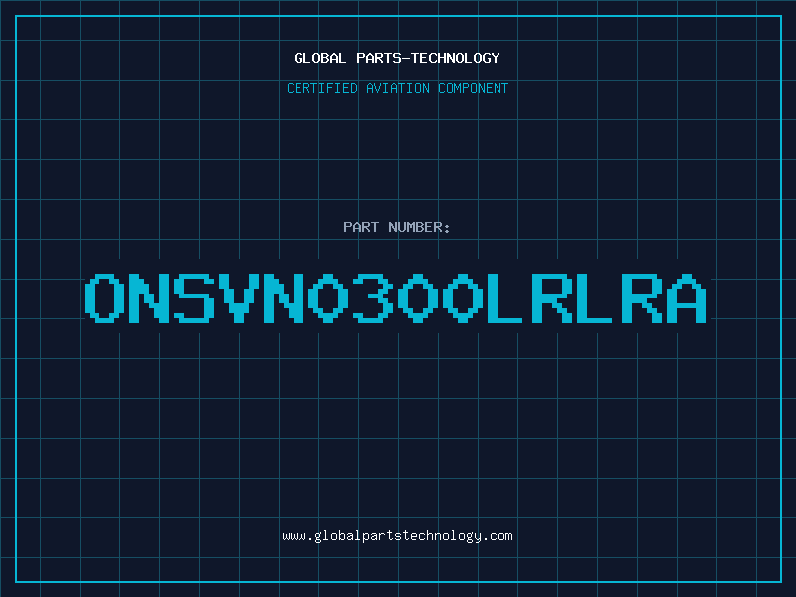
Task: Click the zero immediately after the 3
Action: [418, 298]
